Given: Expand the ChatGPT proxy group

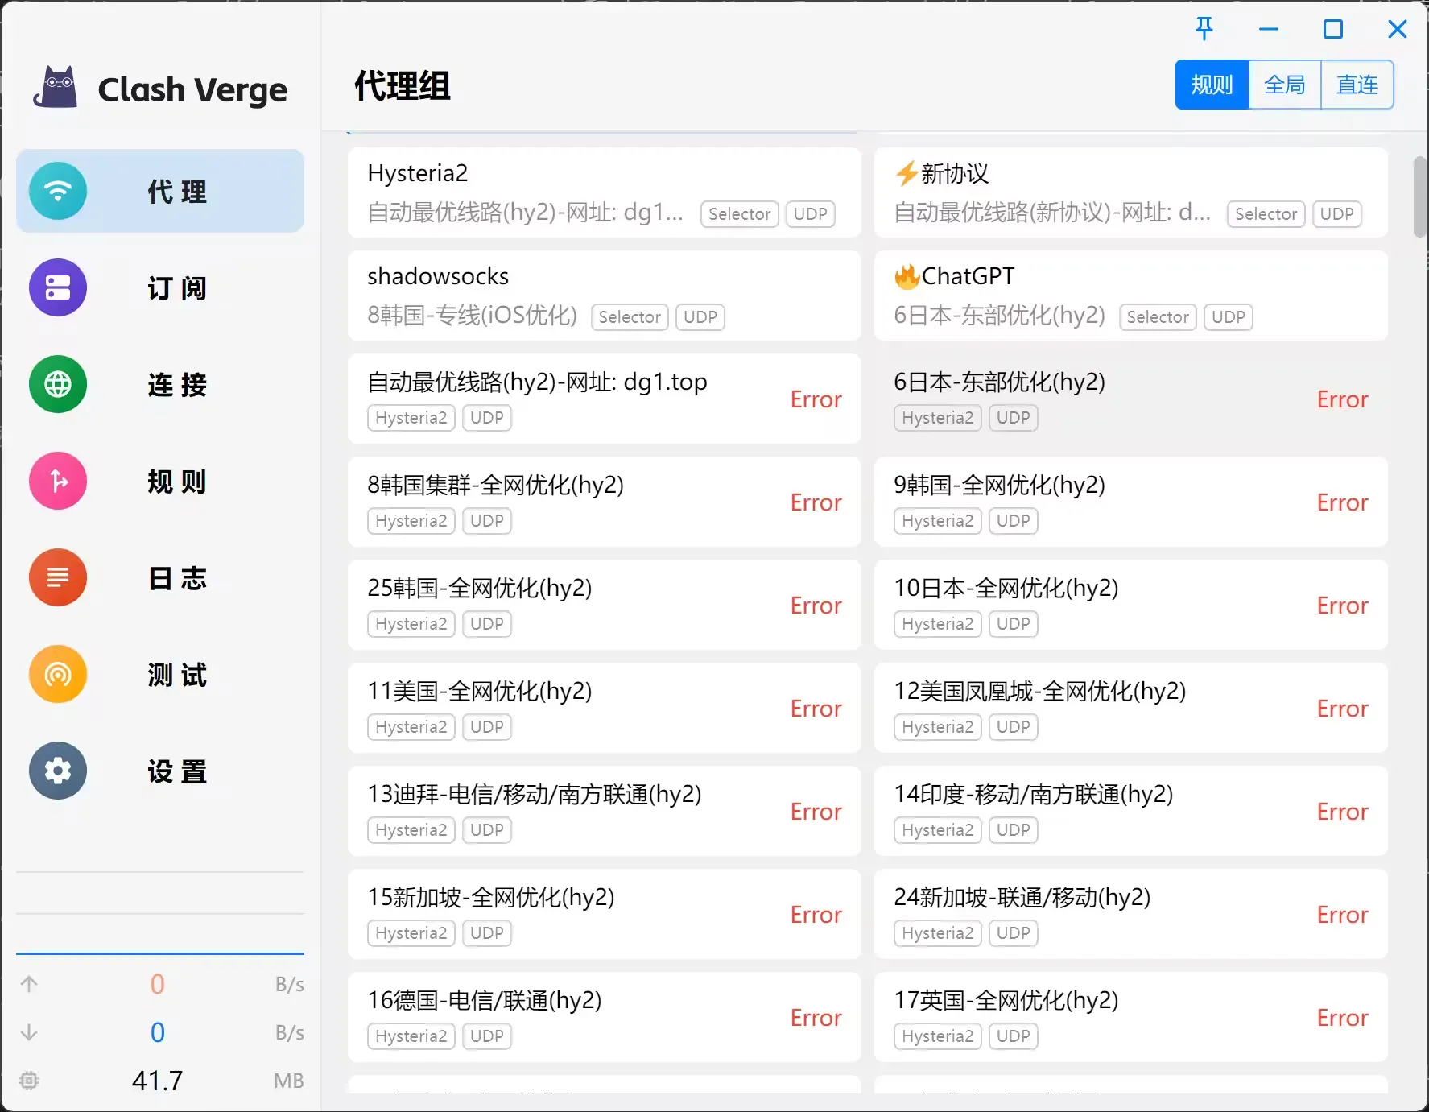Looking at the screenshot, I should coord(1130,296).
